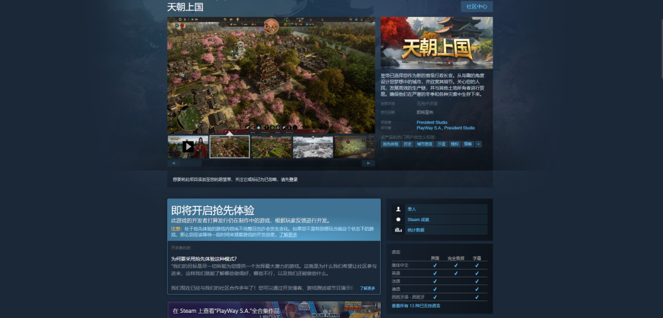Screen dimensions: 663x318
Task: Select the green farmland screenshot thumbnail
Action: [271, 147]
